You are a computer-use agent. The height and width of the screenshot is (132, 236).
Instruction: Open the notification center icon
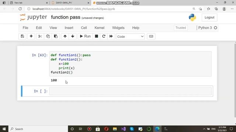tap(231, 129)
